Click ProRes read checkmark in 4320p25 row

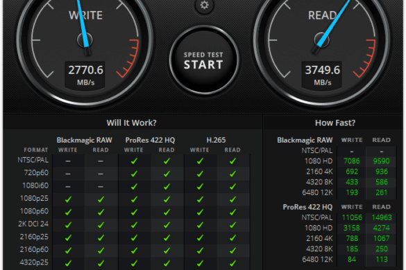tap(167, 263)
